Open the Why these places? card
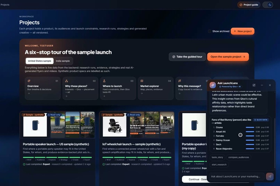Viewport: 280px width, 186px height. (x=80, y=88)
